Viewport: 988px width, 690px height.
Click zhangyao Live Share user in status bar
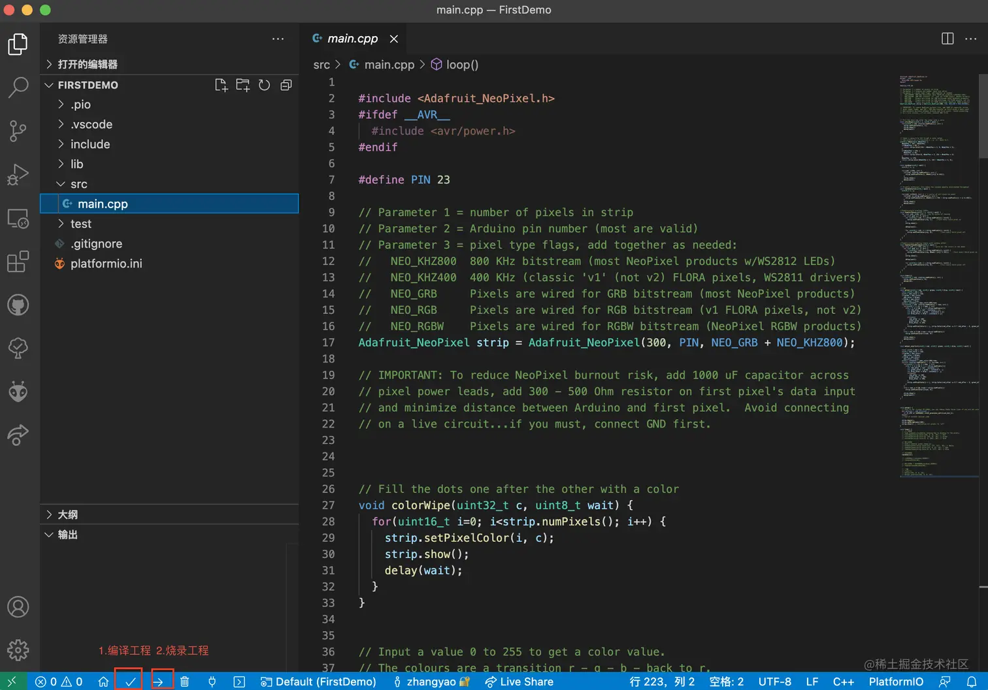click(431, 682)
